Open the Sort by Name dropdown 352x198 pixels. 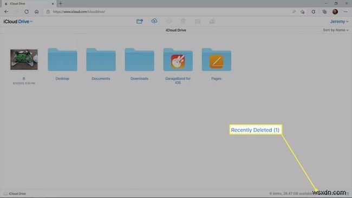point(336,30)
